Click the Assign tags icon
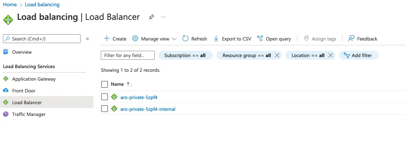Image resolution: width=406 pixels, height=141 pixels. tap(306, 39)
